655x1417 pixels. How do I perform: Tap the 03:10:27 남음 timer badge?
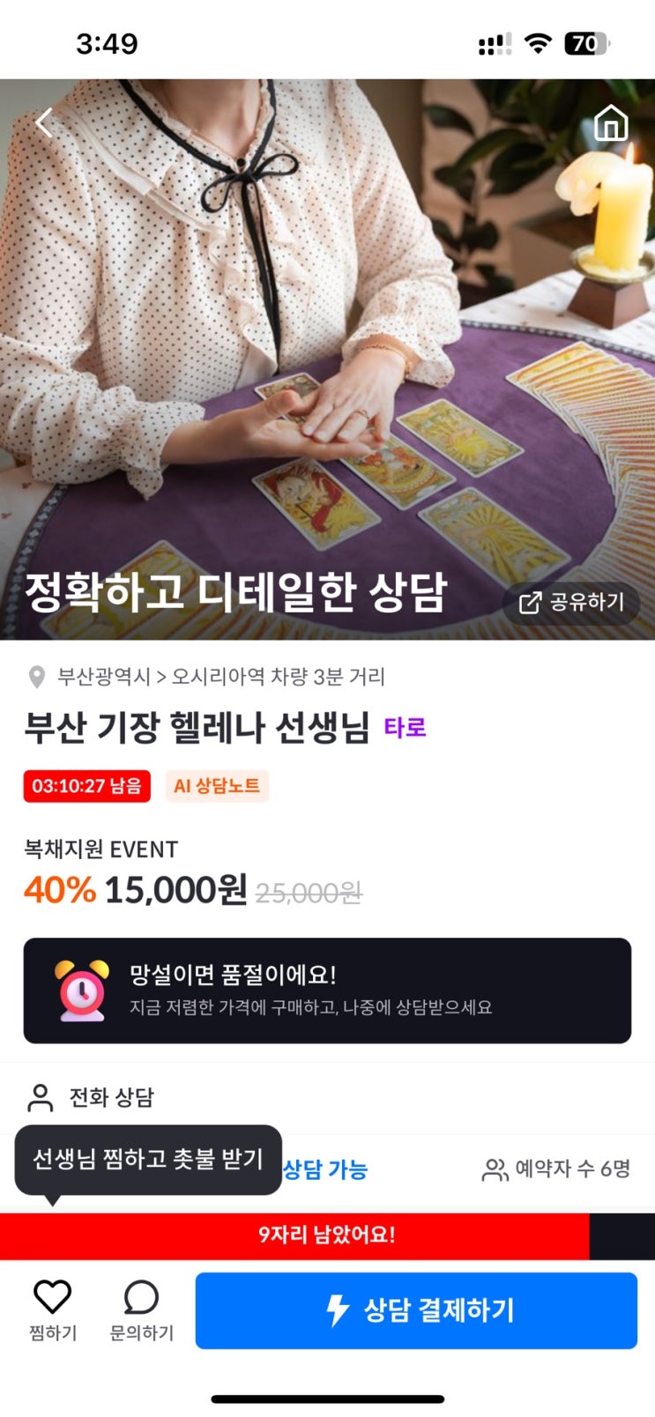point(86,786)
